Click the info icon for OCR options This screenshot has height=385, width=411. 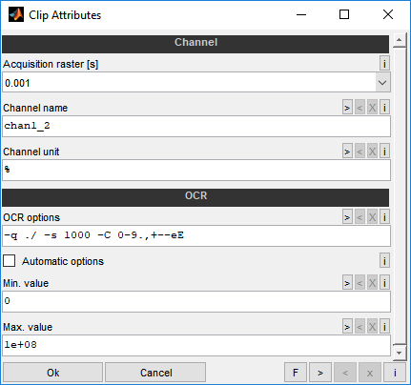pyautogui.click(x=384, y=217)
